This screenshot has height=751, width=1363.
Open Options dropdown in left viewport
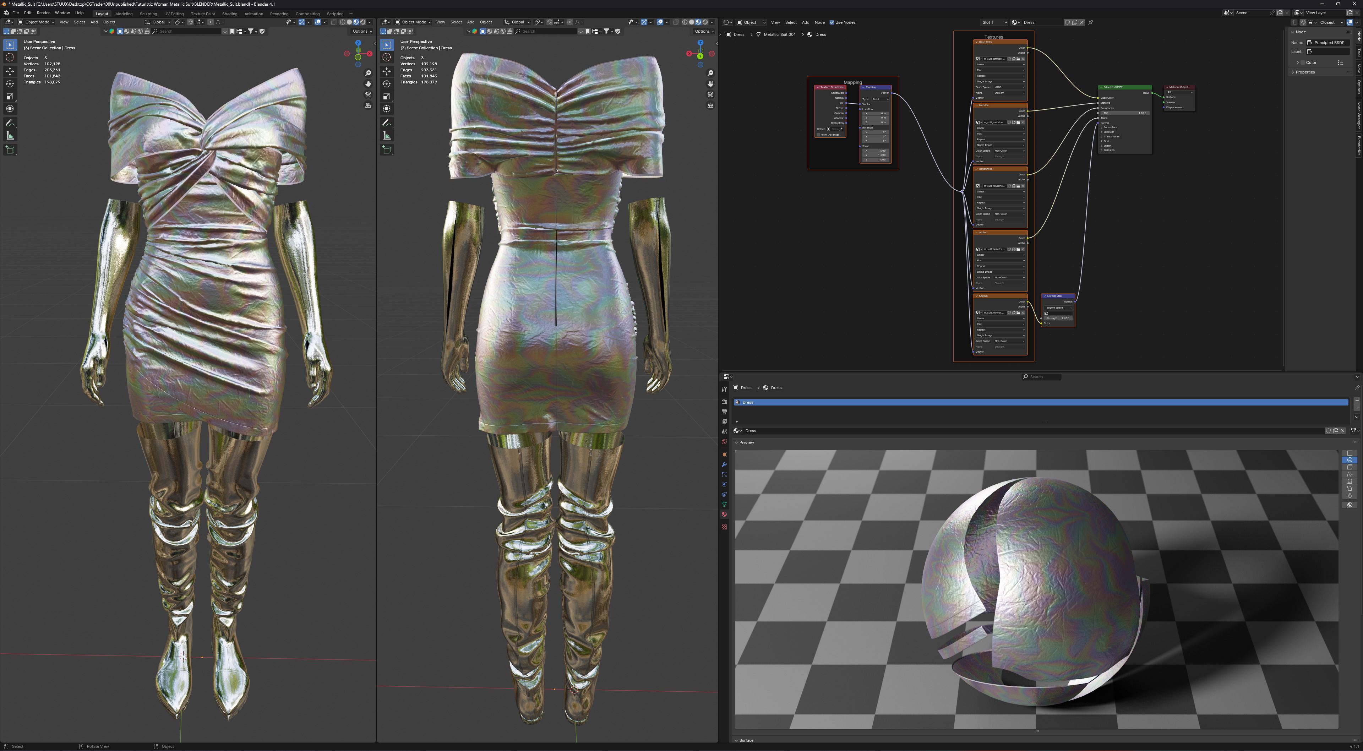coord(362,31)
